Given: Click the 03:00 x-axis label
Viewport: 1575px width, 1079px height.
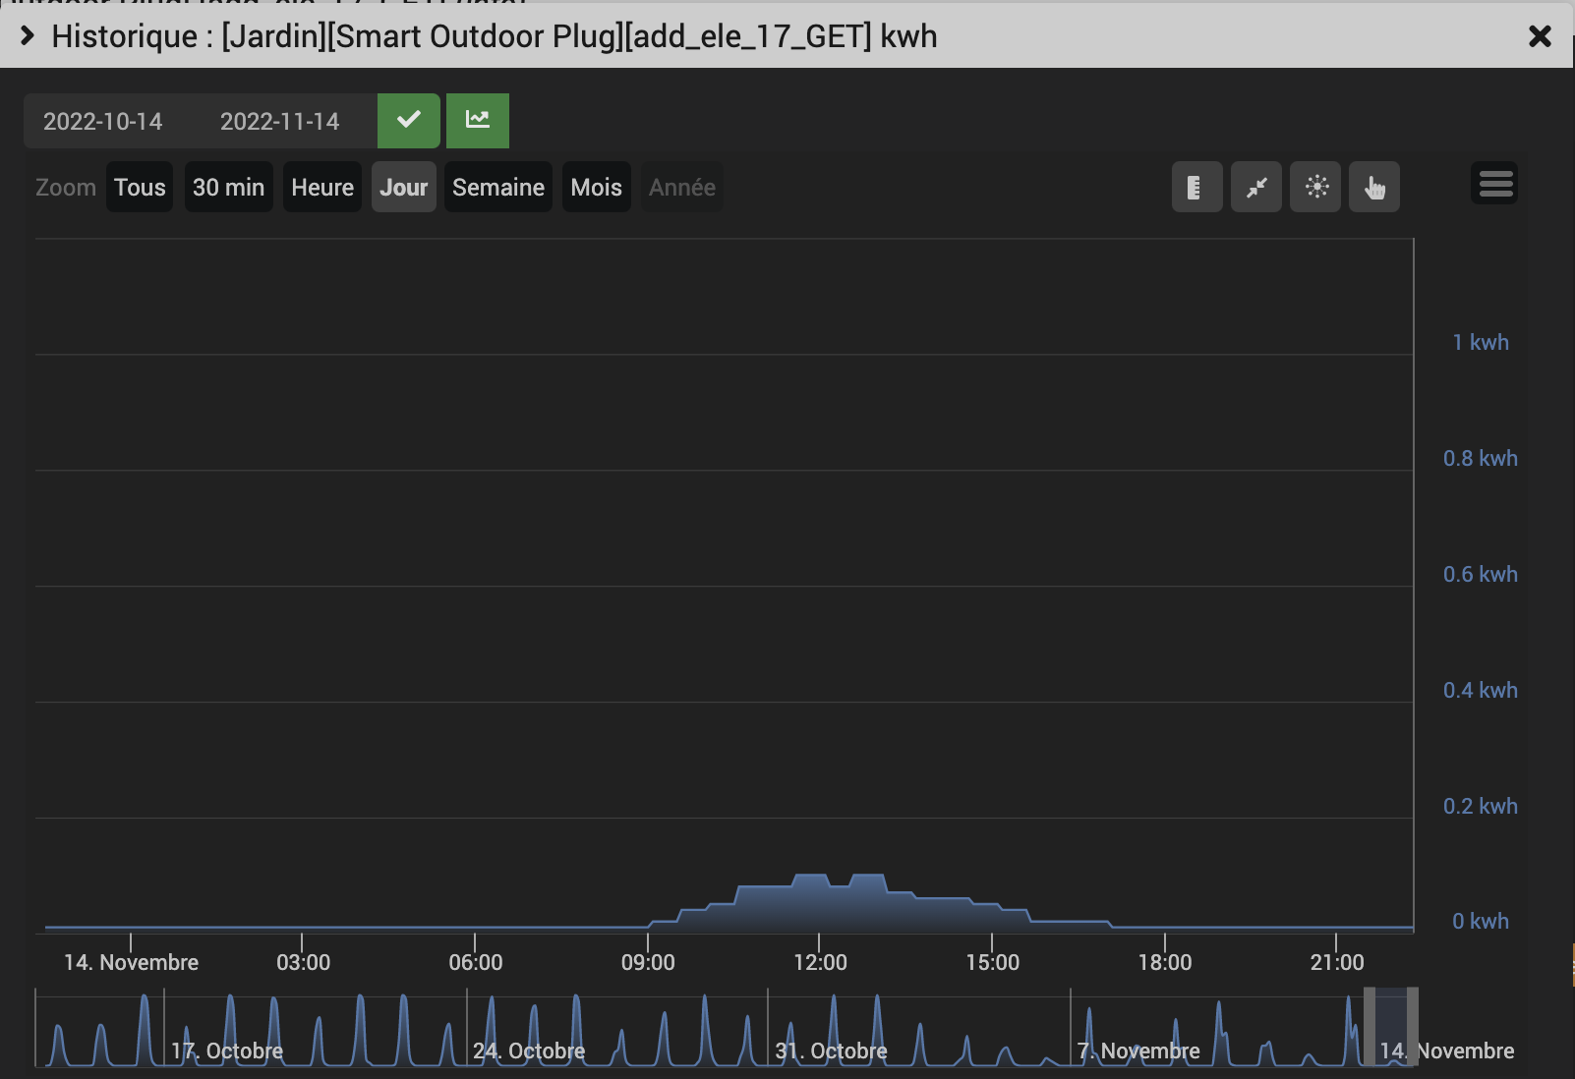Looking at the screenshot, I should pyautogui.click(x=303, y=962).
